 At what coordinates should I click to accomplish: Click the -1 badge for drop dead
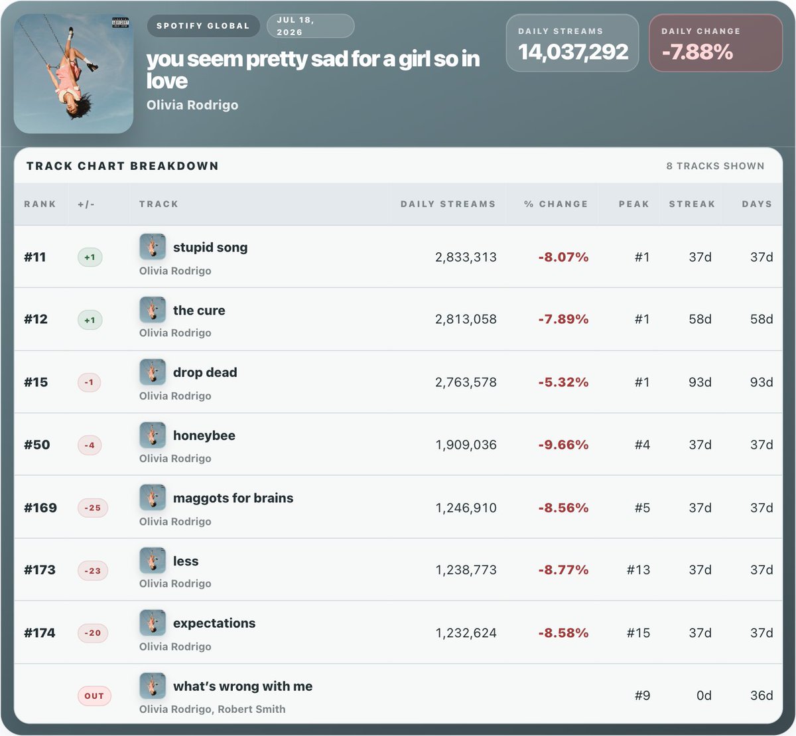tap(90, 382)
